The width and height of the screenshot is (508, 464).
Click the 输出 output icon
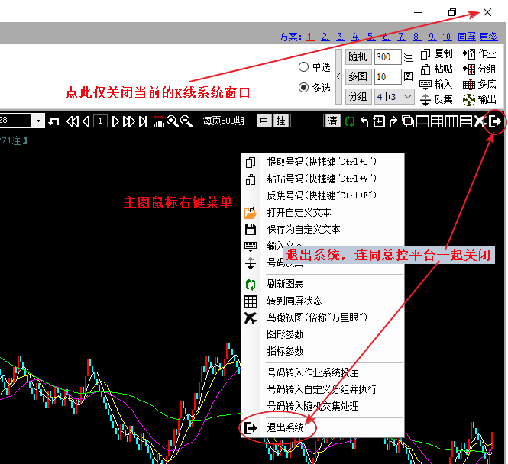point(469,99)
